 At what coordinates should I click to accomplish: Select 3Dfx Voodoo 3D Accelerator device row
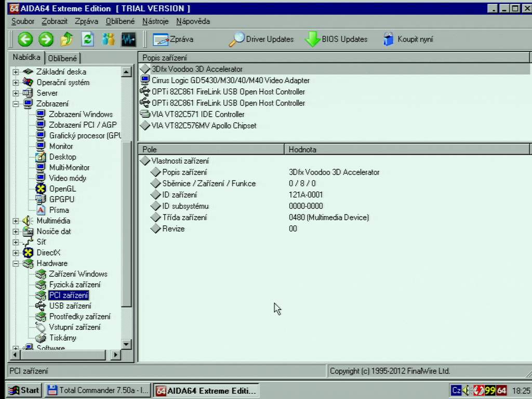(334, 69)
